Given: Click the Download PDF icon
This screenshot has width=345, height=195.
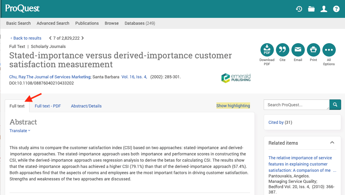Looking at the screenshot, I should coord(267,50).
